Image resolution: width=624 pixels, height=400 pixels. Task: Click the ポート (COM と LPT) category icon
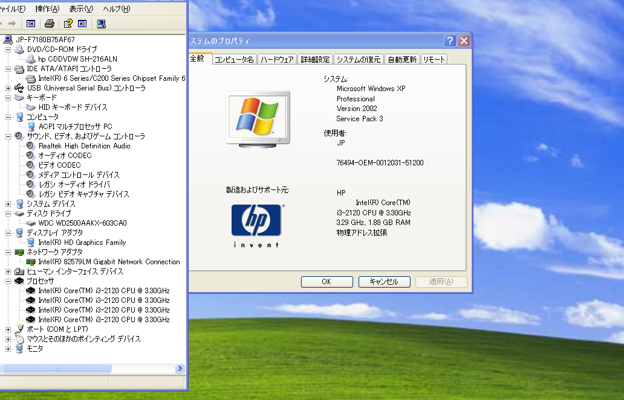point(19,329)
